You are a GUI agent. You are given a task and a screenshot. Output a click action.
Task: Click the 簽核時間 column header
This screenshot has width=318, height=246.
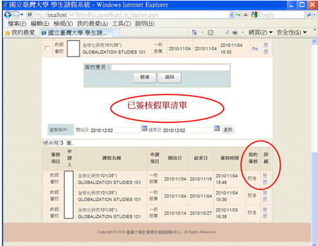point(229,158)
